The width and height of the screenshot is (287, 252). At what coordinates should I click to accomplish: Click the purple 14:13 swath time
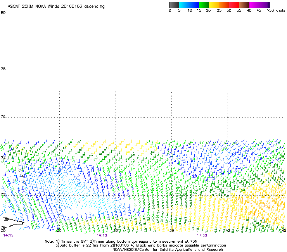8,235
